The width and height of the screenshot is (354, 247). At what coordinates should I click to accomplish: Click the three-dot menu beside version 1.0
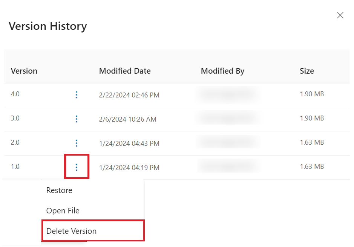77,167
